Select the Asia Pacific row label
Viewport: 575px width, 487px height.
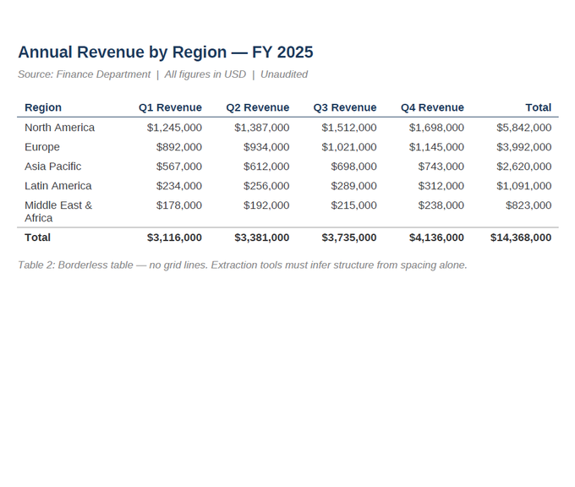[x=52, y=166]
